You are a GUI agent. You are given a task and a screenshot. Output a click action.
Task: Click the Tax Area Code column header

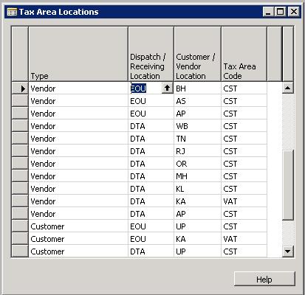coord(244,54)
